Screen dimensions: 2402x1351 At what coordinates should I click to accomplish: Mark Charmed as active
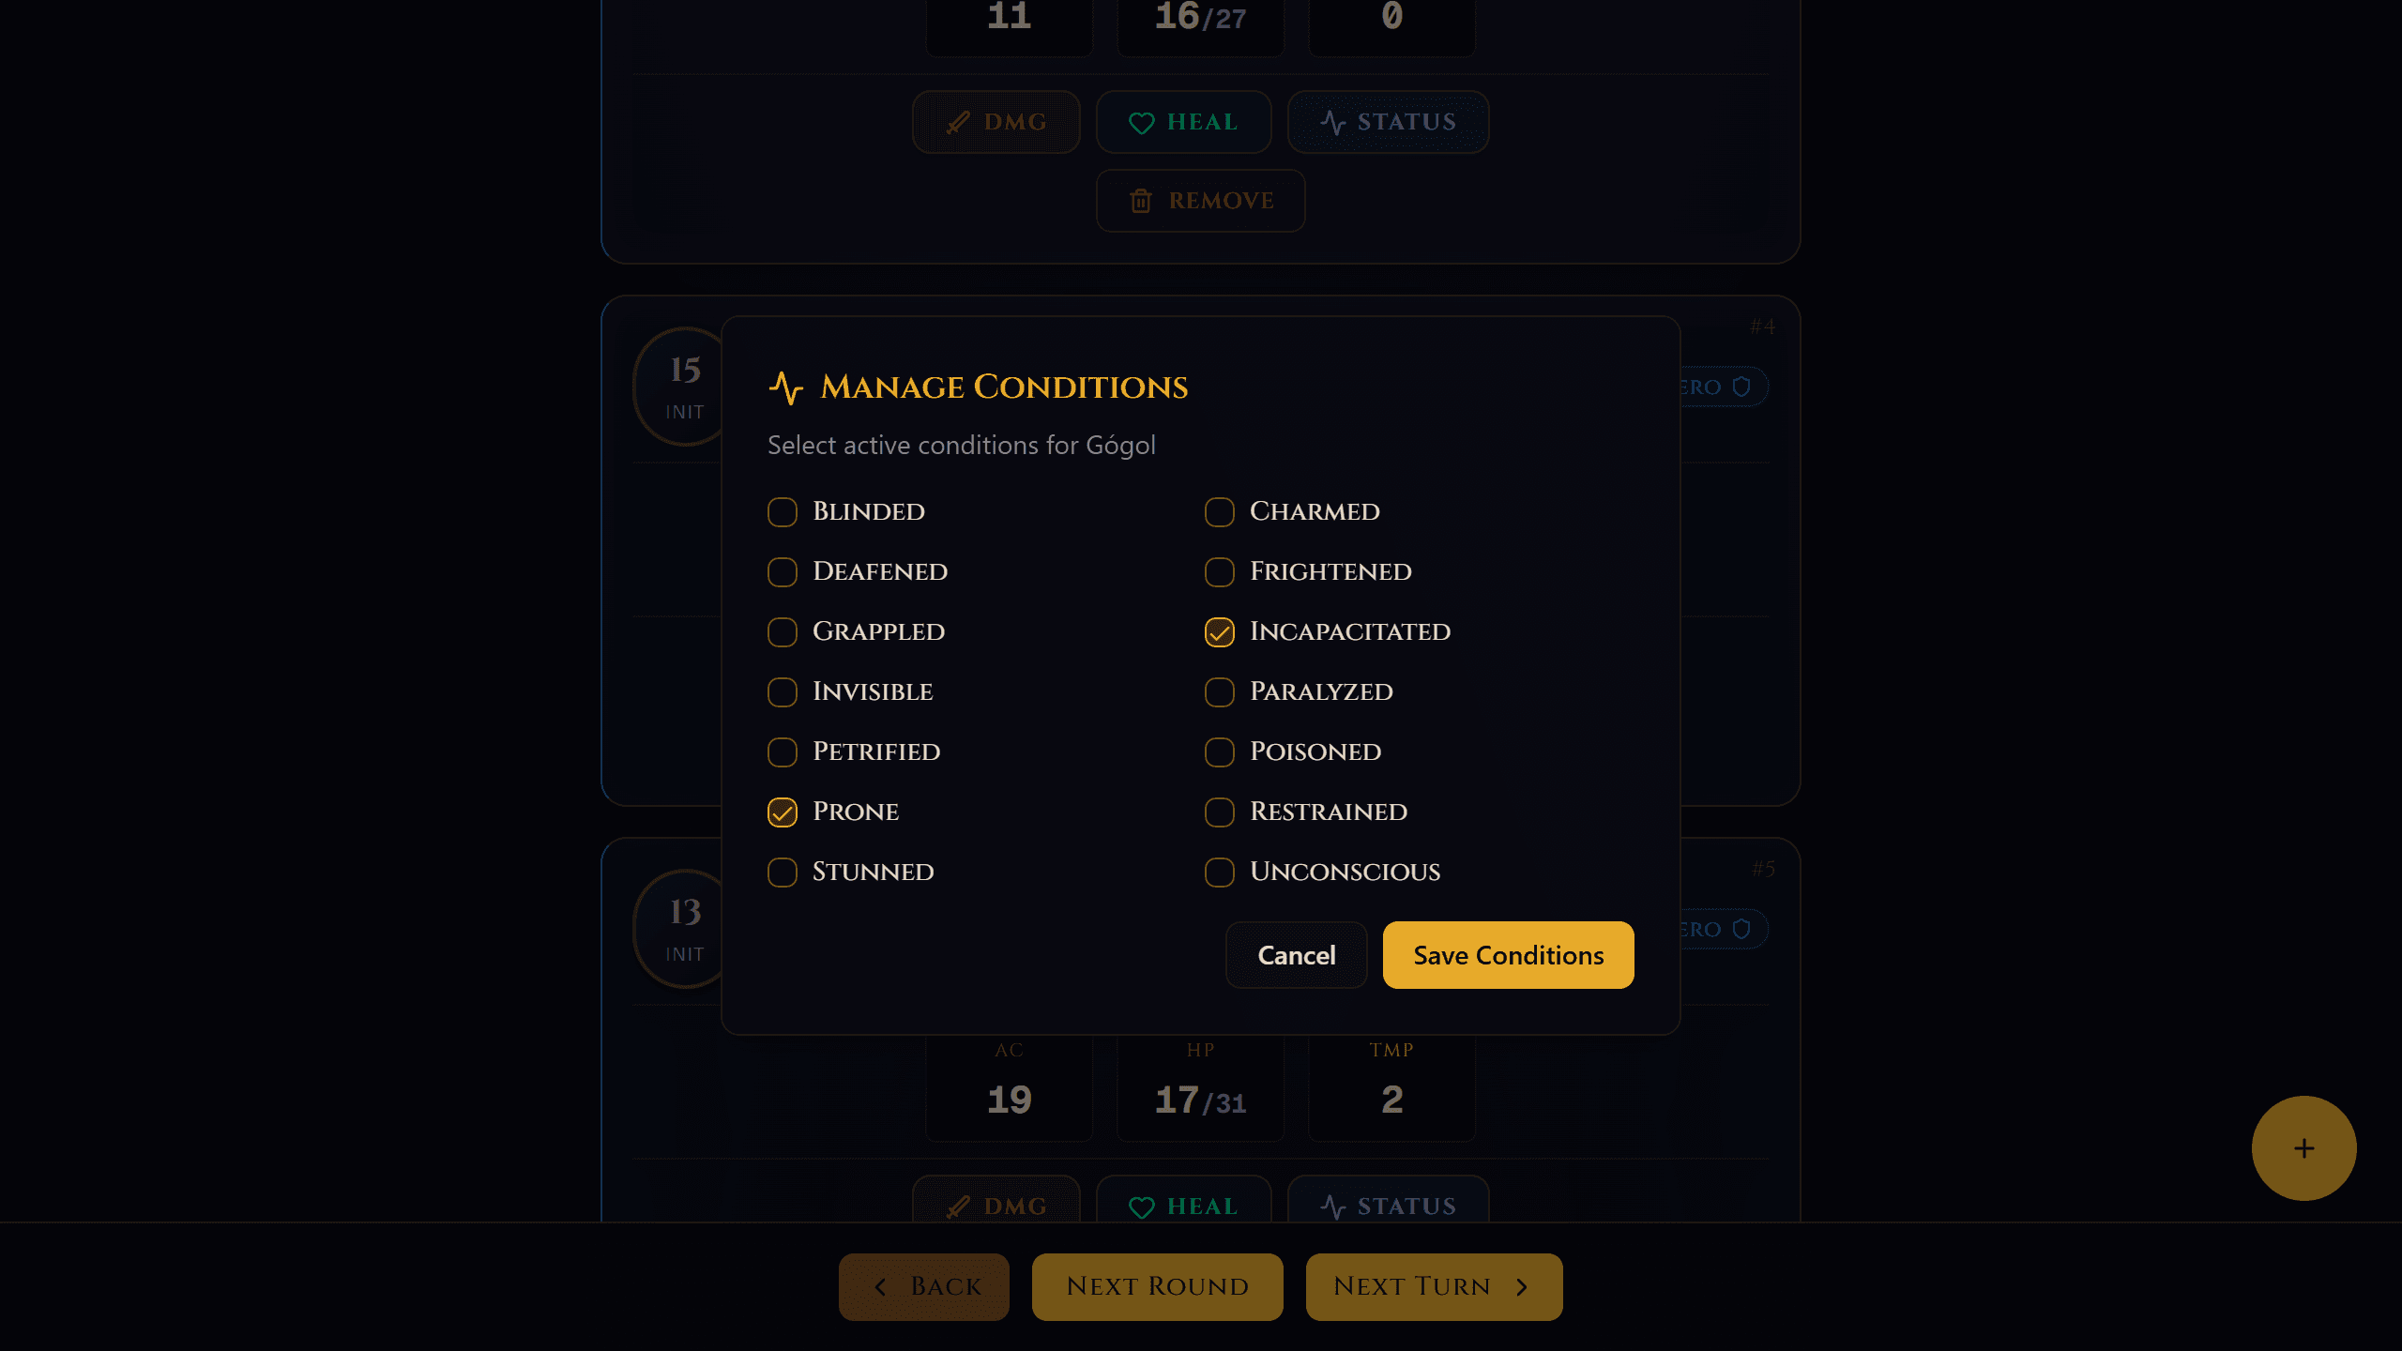1220,512
